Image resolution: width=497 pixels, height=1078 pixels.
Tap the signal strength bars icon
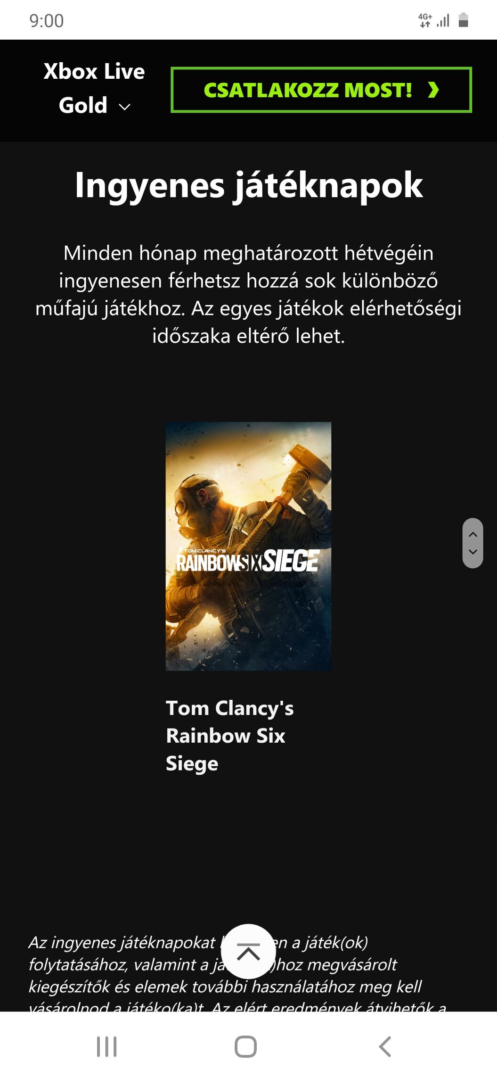443,21
